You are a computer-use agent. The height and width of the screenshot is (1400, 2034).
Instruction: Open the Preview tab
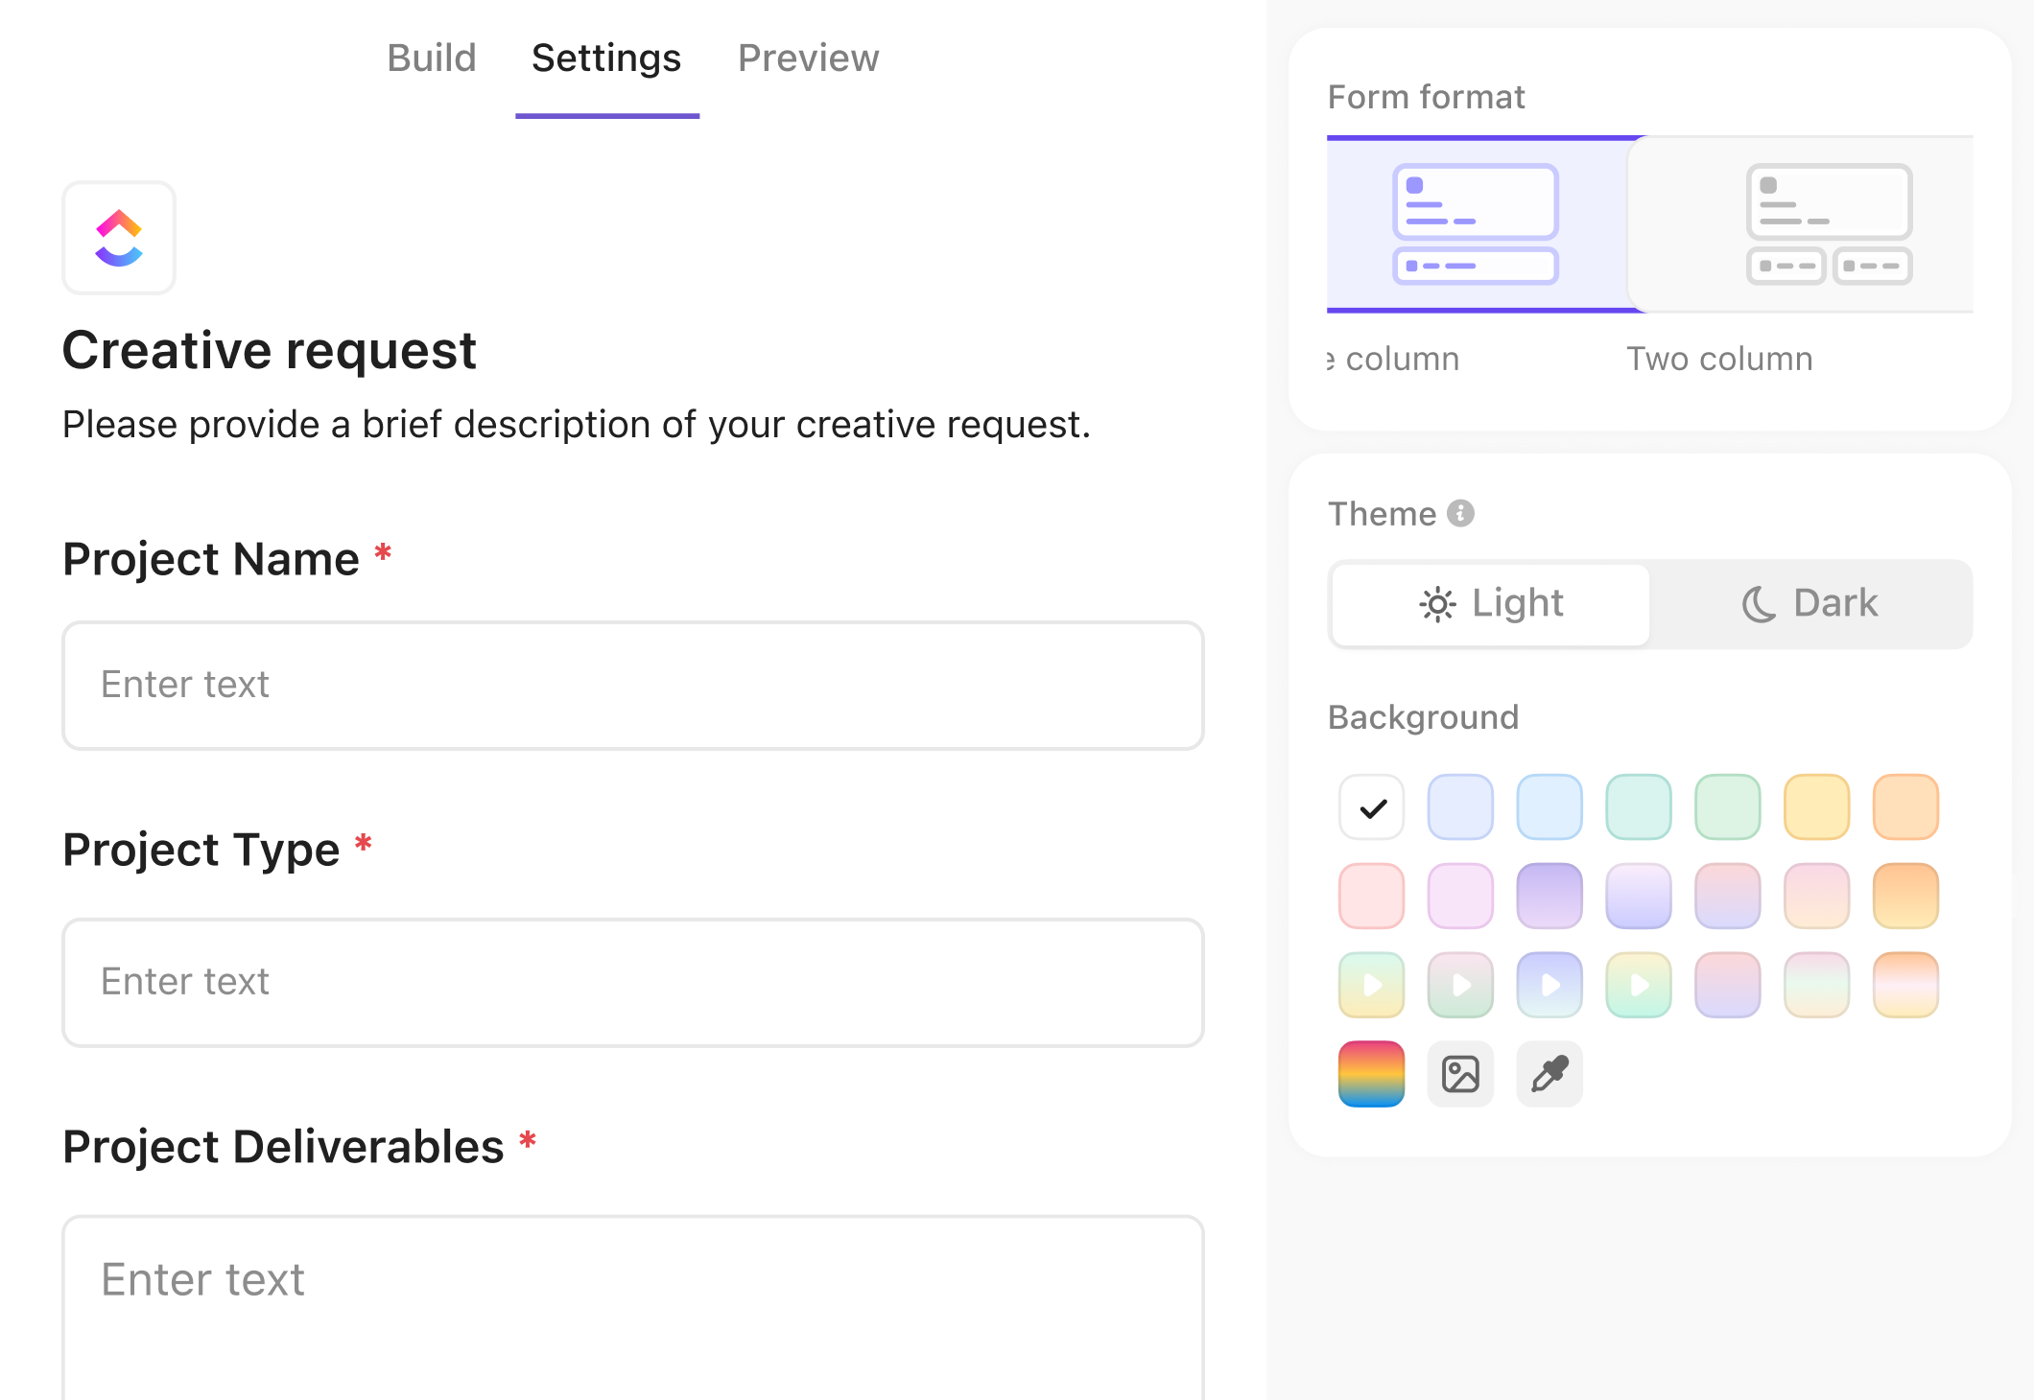pyautogui.click(x=808, y=58)
